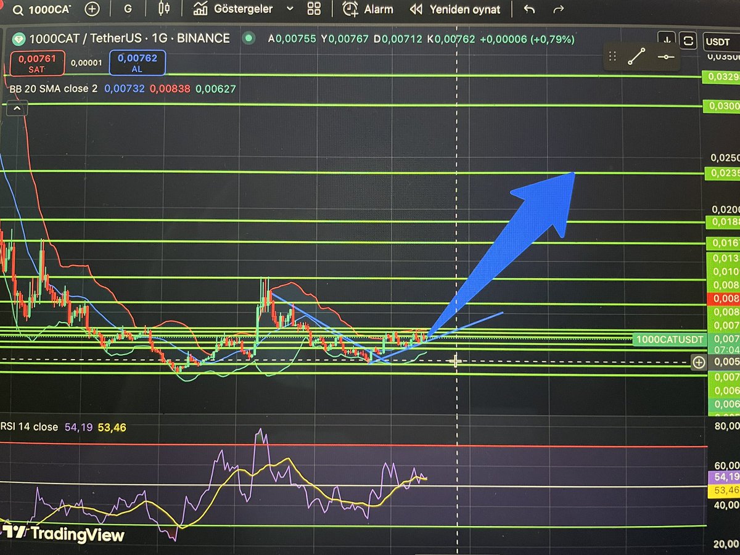Create a new Alarm

(x=368, y=9)
